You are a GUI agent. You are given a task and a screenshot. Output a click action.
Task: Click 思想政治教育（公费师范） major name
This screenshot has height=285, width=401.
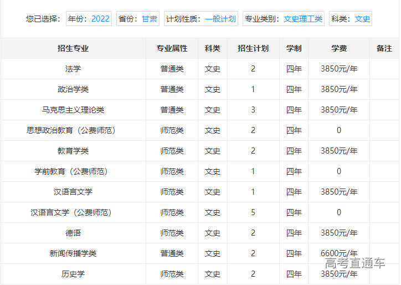coord(73,130)
